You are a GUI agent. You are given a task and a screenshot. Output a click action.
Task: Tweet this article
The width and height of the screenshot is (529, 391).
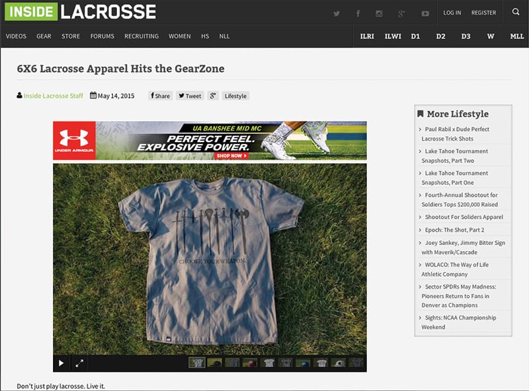[190, 96]
